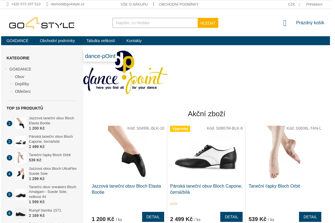This screenshot has height=223, width=335.
Task: Click the GO4STYLE logo
Action: [42, 23]
